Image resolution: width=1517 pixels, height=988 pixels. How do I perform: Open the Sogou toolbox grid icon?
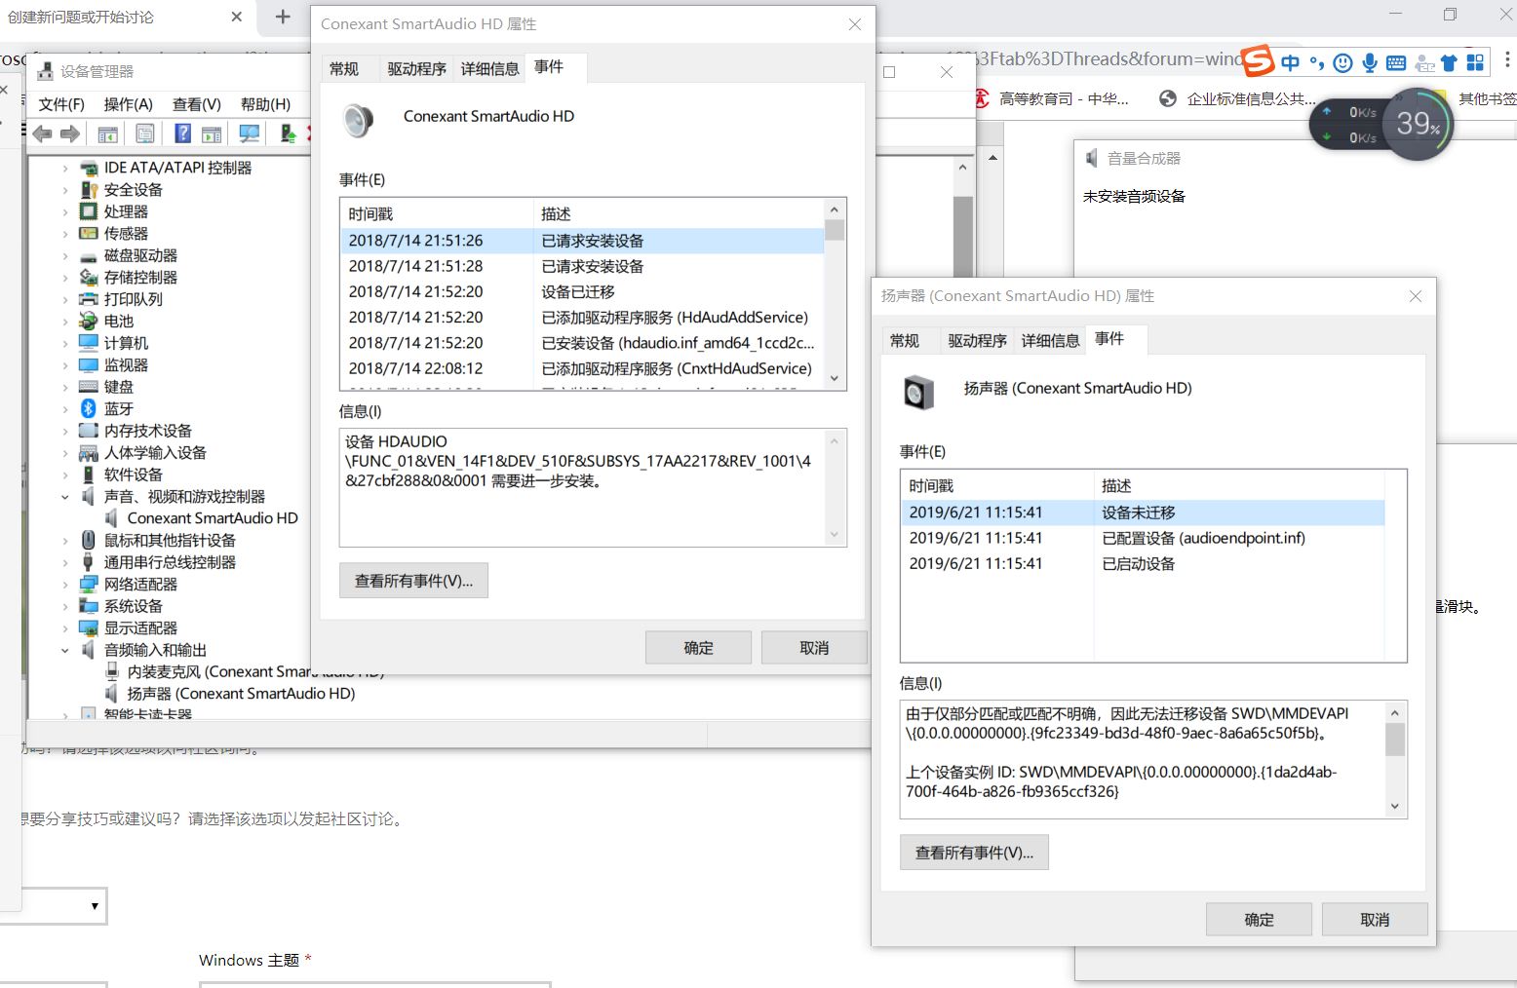coord(1475,63)
